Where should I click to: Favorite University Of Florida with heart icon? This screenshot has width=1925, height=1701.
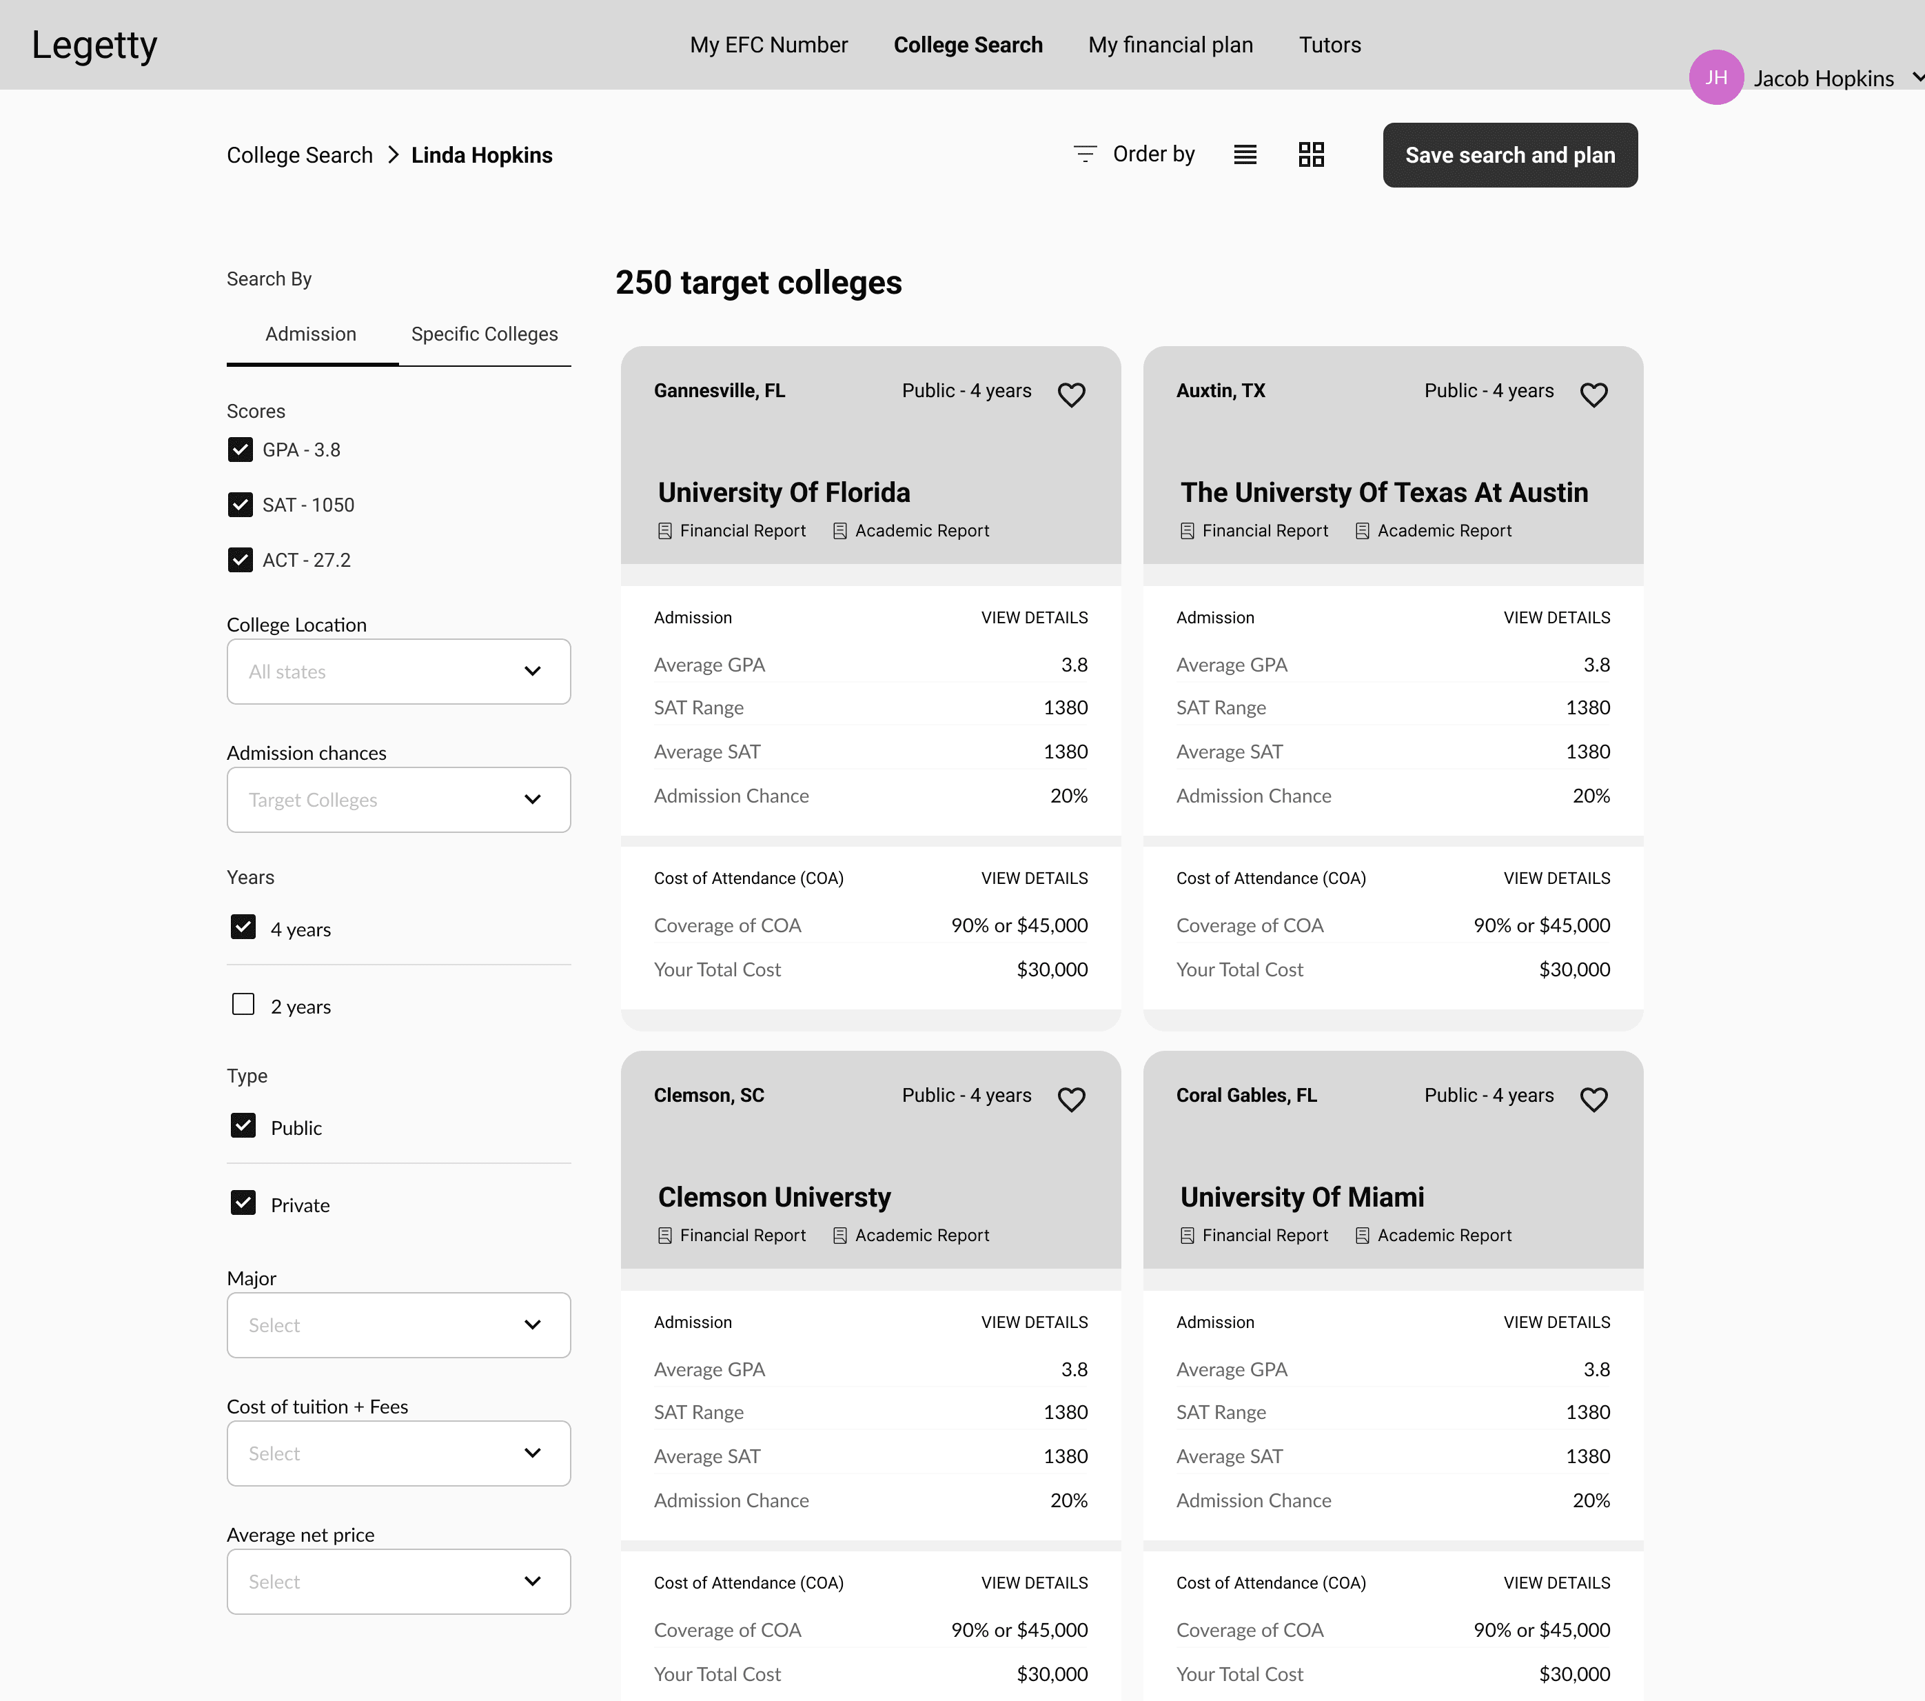click(1071, 394)
